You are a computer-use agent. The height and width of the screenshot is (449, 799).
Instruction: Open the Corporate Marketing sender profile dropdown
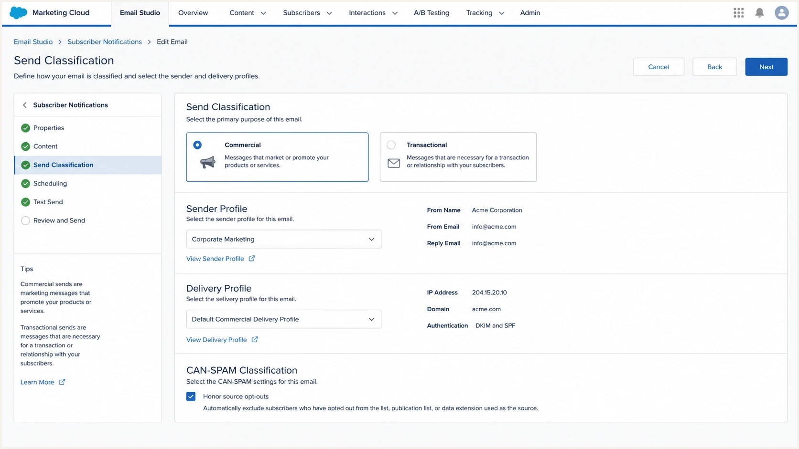284,239
